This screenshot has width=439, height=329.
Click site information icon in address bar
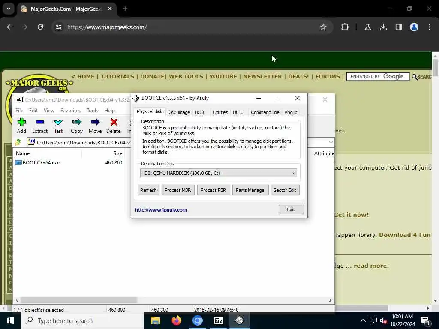coord(58,27)
